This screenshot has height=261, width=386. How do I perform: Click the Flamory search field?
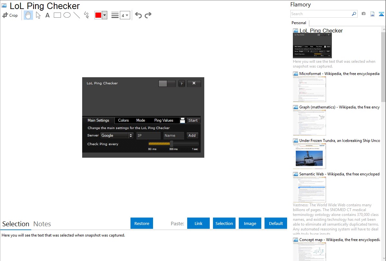pyautogui.click(x=321, y=14)
